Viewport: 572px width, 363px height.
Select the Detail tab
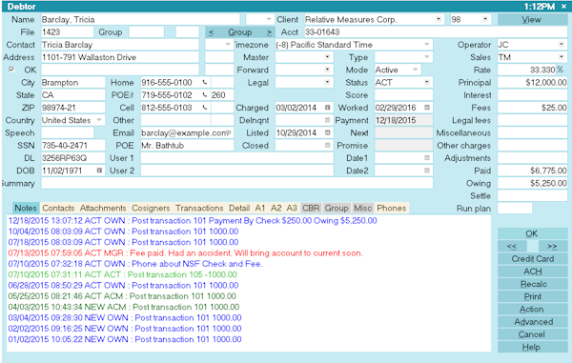[239, 208]
